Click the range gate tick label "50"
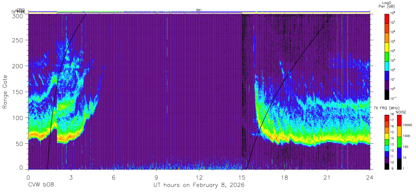 click(20, 144)
